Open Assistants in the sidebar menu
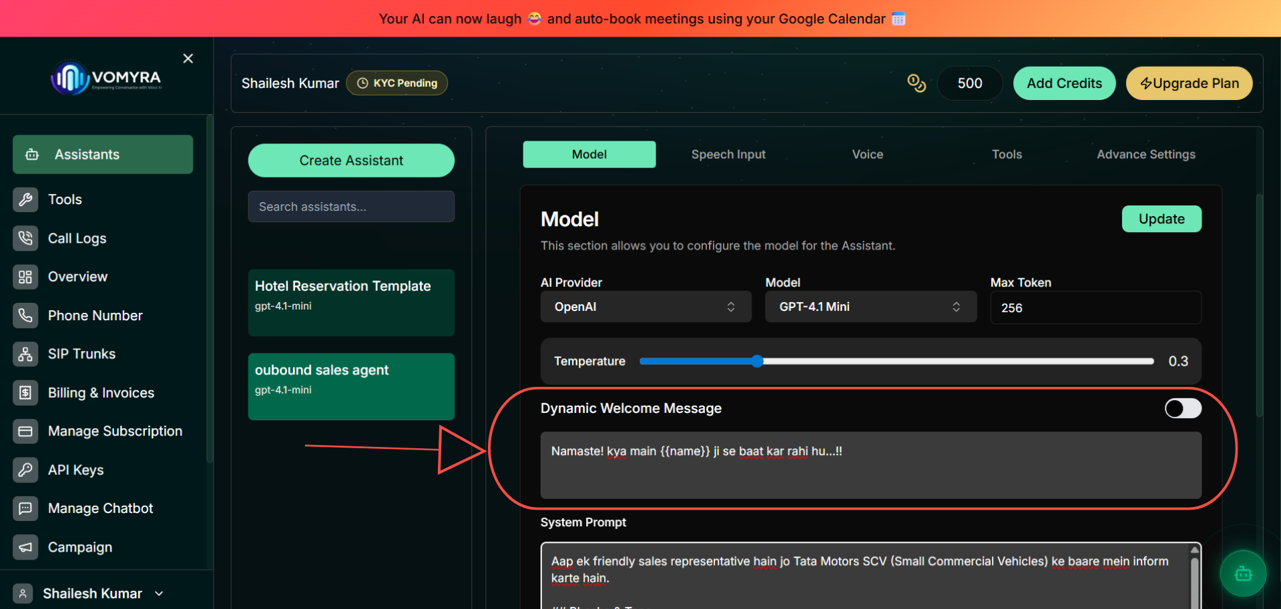The width and height of the screenshot is (1281, 609). (x=103, y=155)
